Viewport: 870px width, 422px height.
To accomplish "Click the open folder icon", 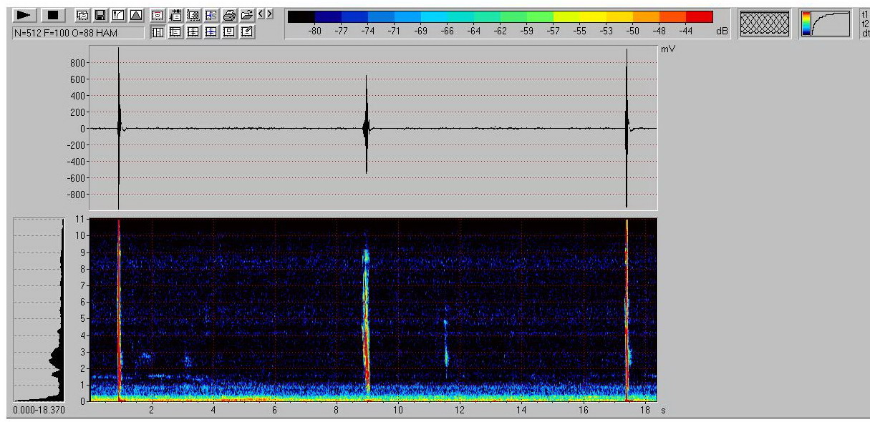I will click(246, 15).
